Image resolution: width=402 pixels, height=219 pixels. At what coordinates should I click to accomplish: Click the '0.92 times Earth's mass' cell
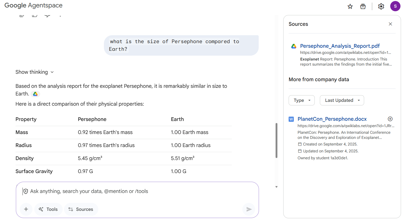[105, 132]
